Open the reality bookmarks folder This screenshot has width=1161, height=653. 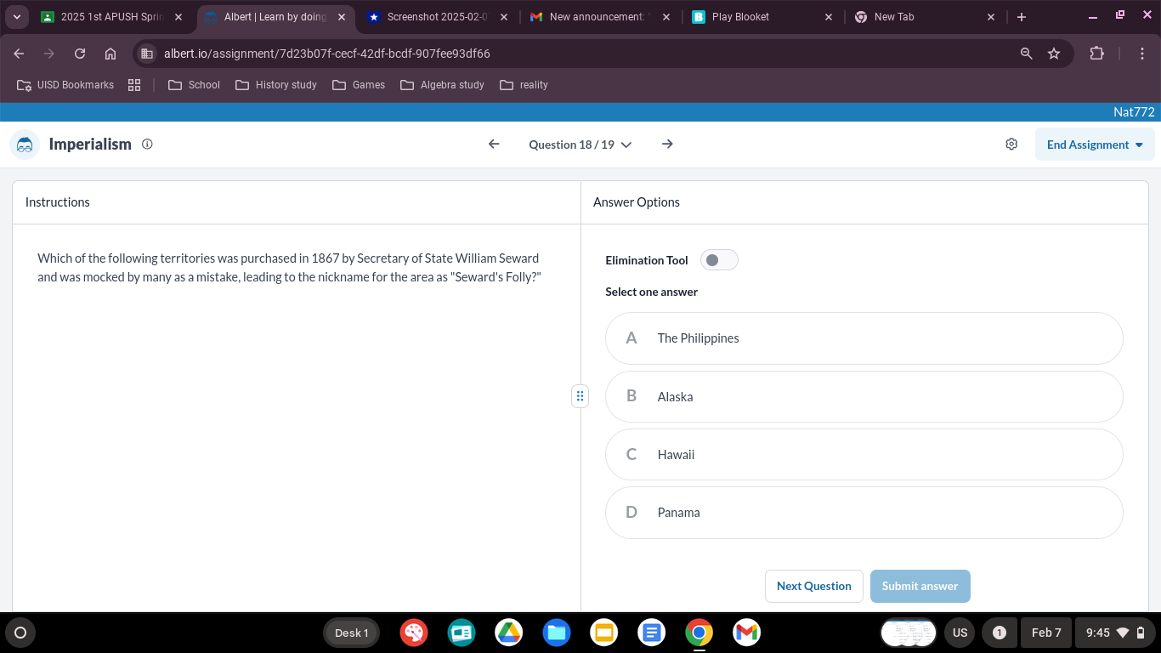tap(524, 85)
